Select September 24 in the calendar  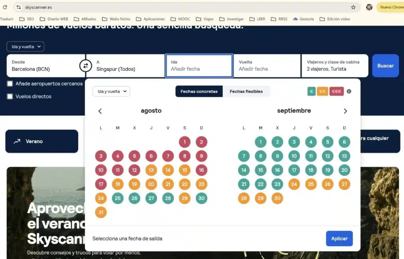click(294, 184)
